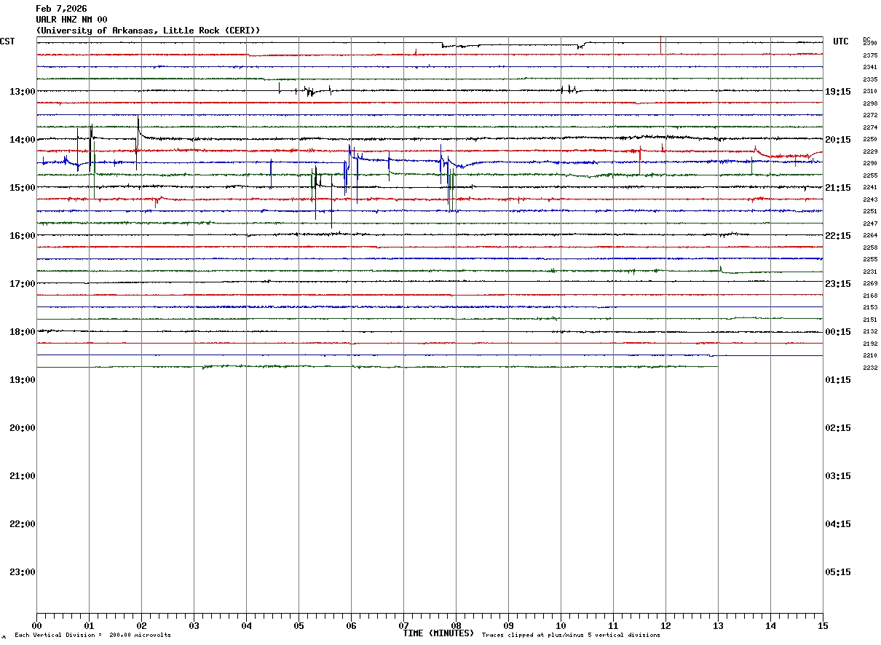Click the '20:00' CST time label

click(x=23, y=428)
